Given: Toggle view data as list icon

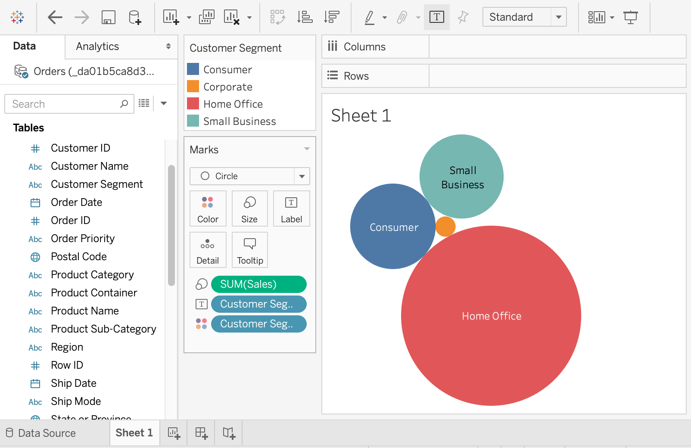Looking at the screenshot, I should coord(144,103).
